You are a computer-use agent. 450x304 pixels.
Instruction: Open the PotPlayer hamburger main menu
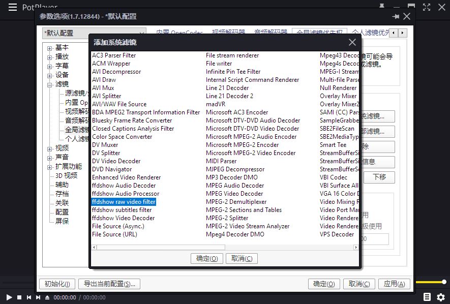click(x=13, y=7)
